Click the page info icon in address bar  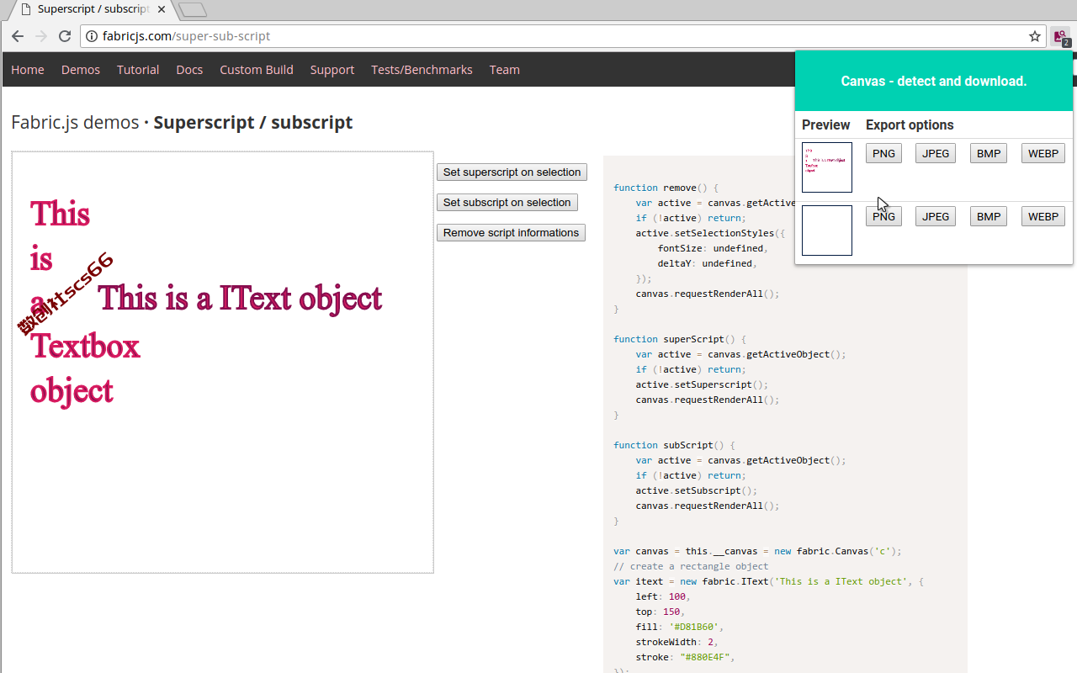click(x=92, y=36)
